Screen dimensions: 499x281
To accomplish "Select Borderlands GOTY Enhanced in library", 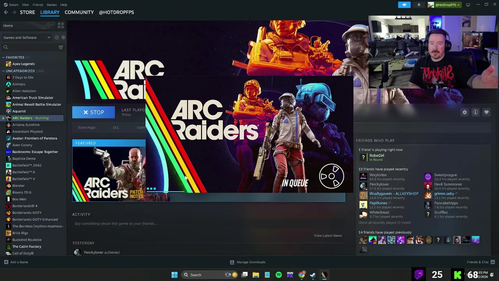I will click(35, 219).
